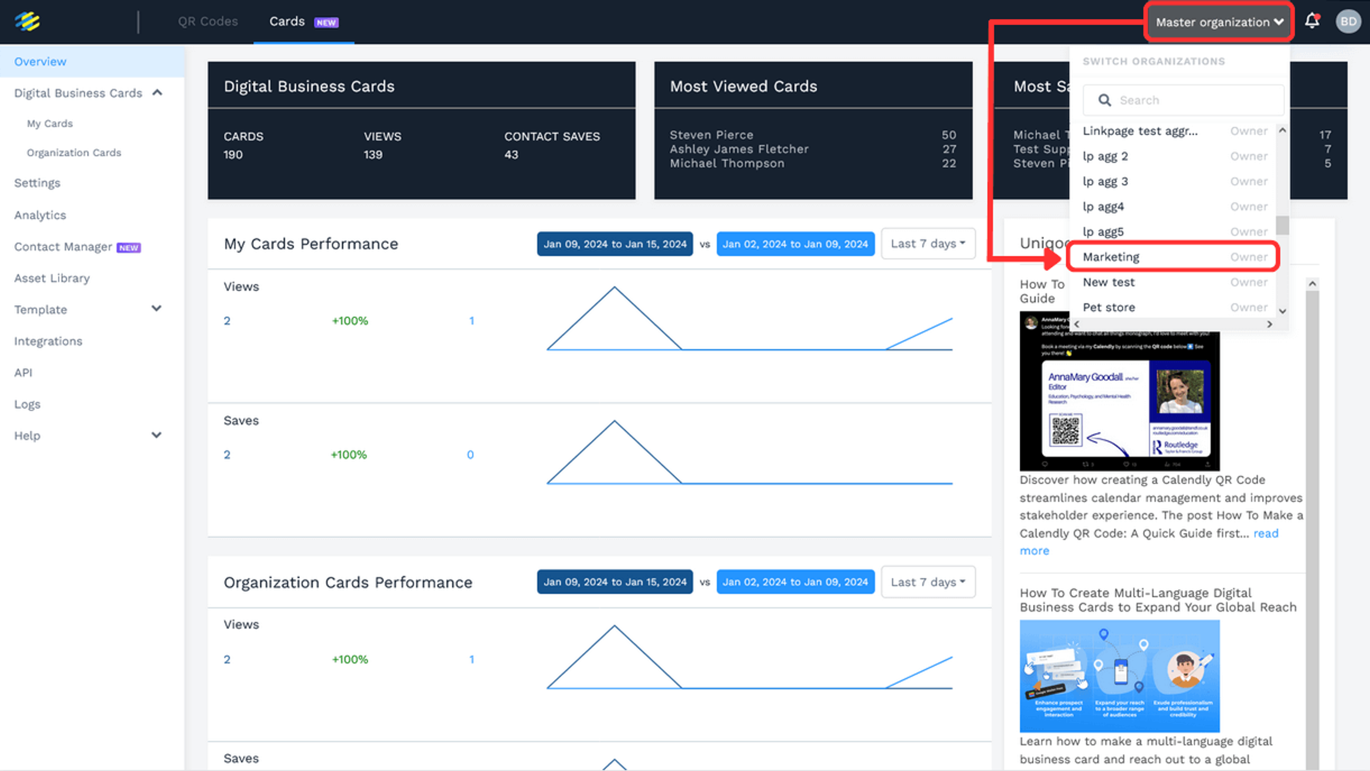Expand the Help sidebar menu
The image size is (1370, 771).
tap(156, 435)
